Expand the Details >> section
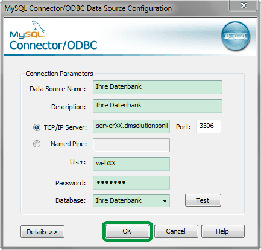The height and width of the screenshot is (250, 261). tap(42, 232)
